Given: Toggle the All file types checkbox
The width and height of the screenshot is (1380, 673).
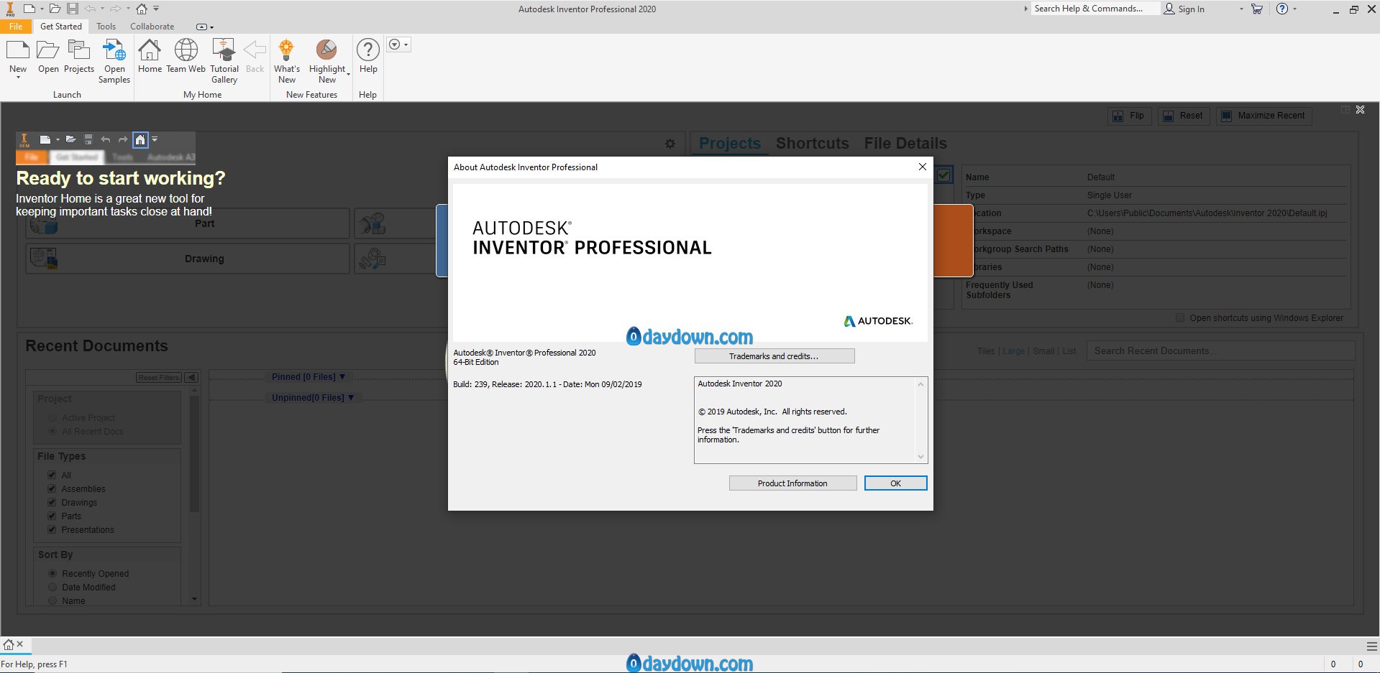Looking at the screenshot, I should [52, 475].
